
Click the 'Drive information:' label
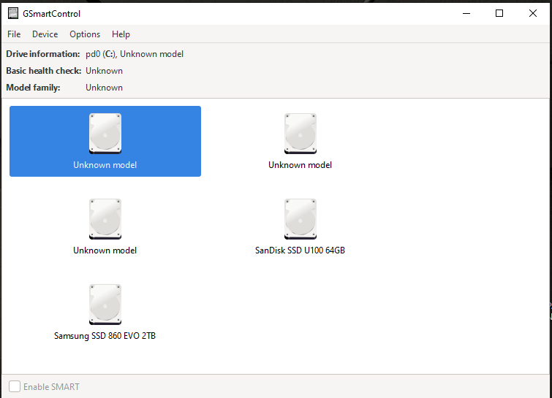tap(43, 54)
